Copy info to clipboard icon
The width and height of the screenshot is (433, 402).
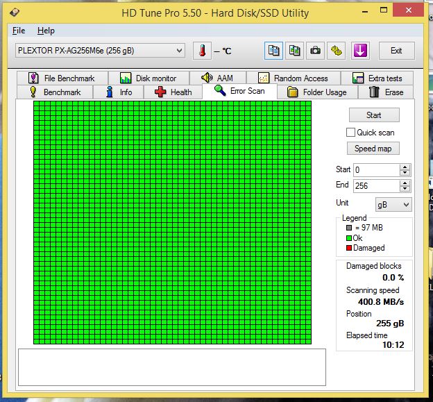273,51
